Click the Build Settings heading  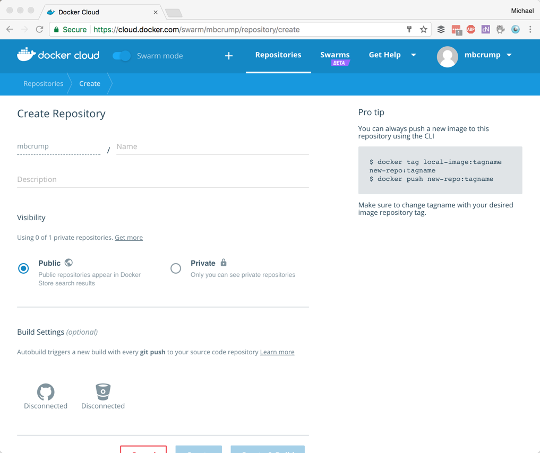pos(57,332)
